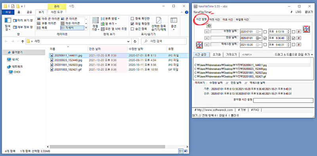Click the 초기화 button
The image size is (317, 156).
[x=217, y=54]
